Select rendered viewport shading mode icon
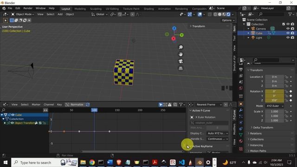This screenshot has height=167, width=297. [228, 14]
